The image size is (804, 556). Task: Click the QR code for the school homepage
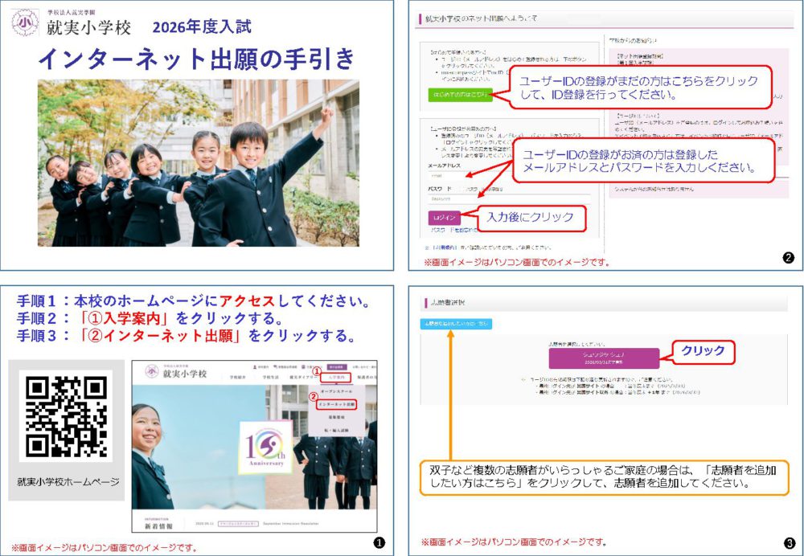click(66, 415)
